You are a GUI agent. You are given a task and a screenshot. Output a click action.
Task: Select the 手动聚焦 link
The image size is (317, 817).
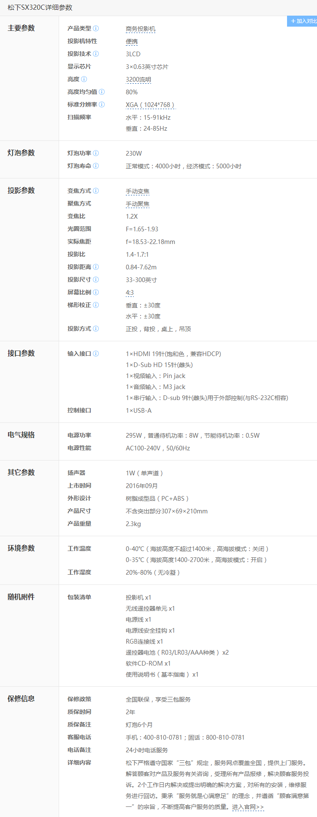(137, 204)
